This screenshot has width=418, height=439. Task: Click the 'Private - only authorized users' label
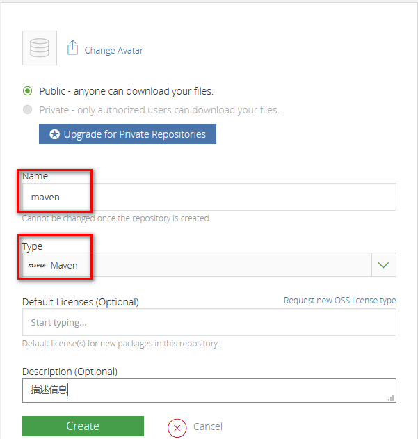(159, 110)
